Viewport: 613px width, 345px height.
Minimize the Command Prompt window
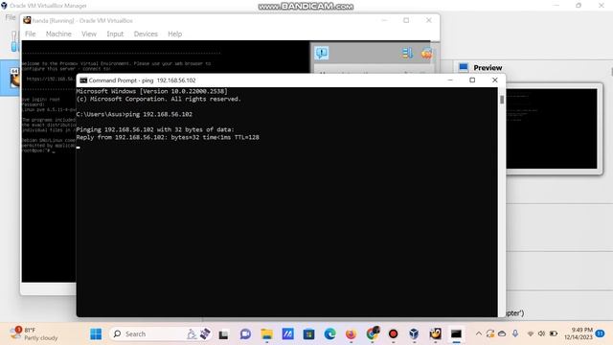[x=450, y=80]
